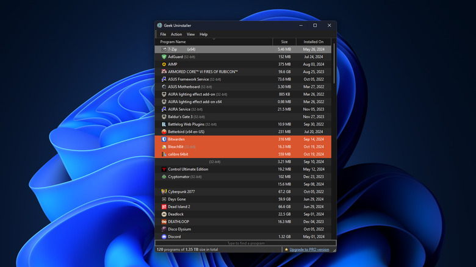Click the Cyberpunk 2077 icon
Image resolution: width=476 pixels, height=267 pixels.
pos(164,191)
